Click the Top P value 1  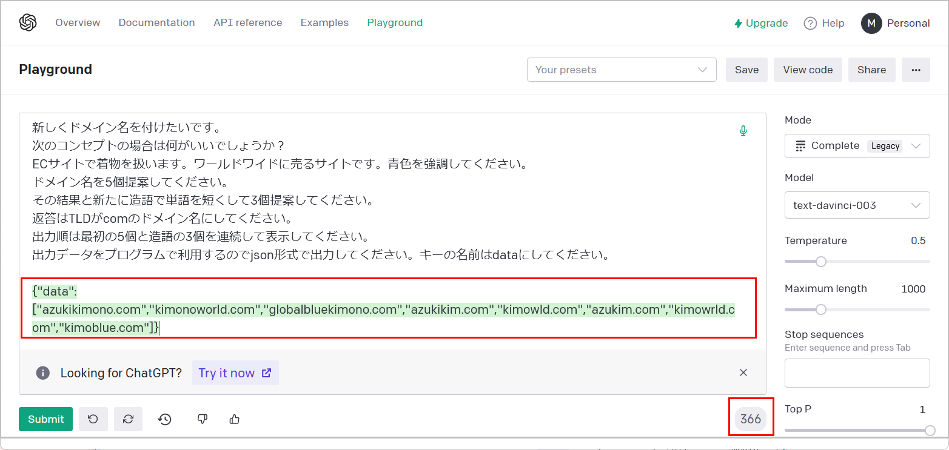click(922, 409)
